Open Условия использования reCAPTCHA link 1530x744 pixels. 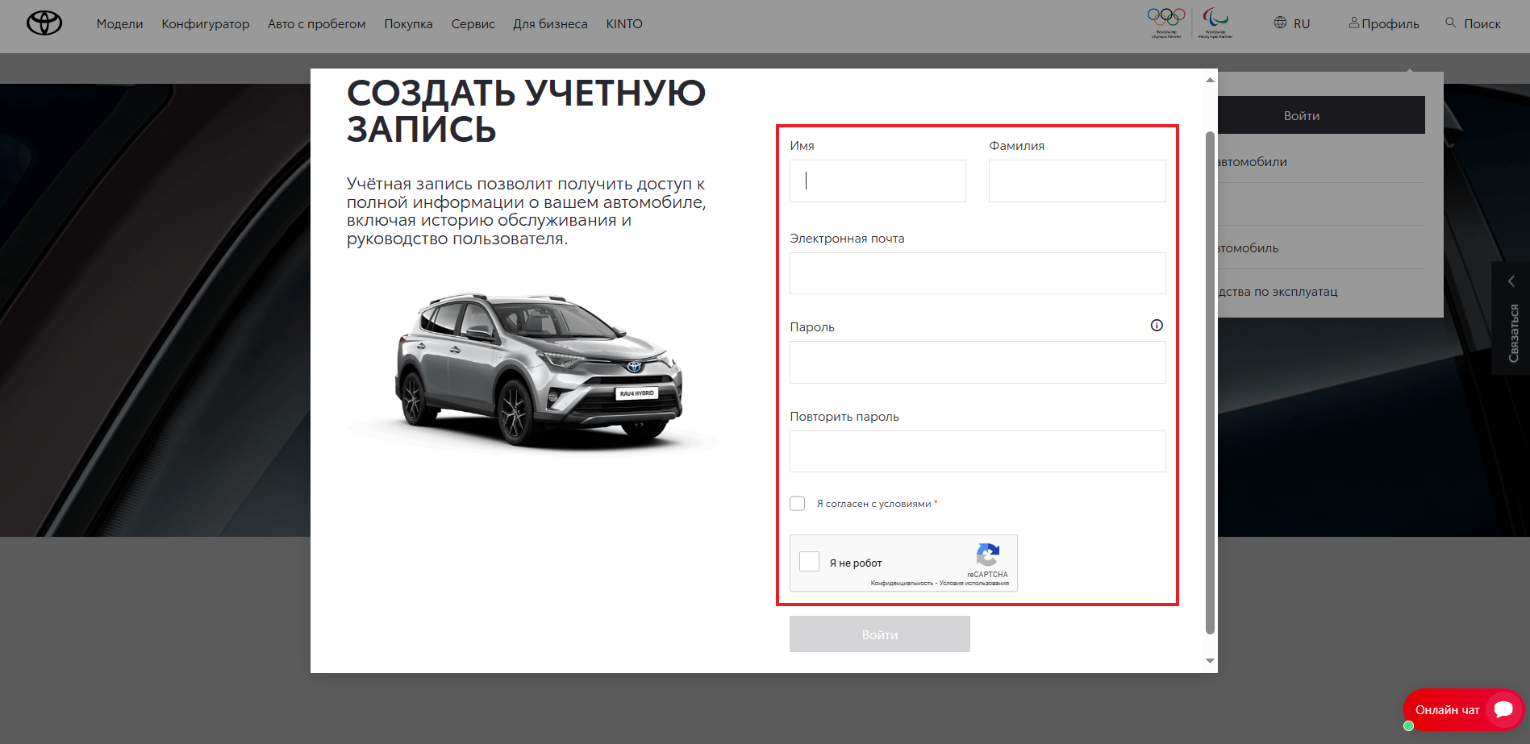tap(974, 583)
